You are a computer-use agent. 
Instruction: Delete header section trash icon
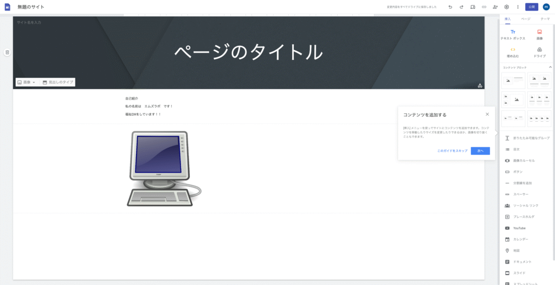click(x=8, y=52)
